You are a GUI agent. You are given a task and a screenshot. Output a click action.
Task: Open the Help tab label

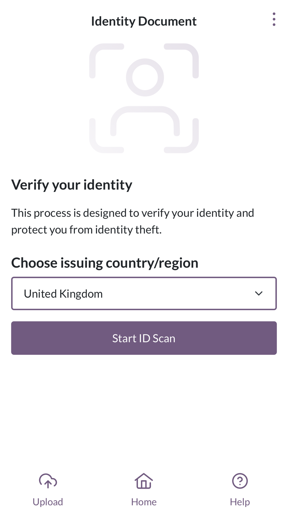click(x=240, y=502)
